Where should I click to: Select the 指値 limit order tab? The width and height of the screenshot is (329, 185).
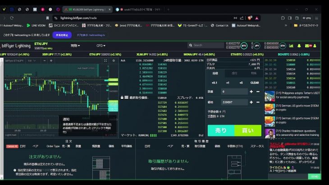pos(215,73)
